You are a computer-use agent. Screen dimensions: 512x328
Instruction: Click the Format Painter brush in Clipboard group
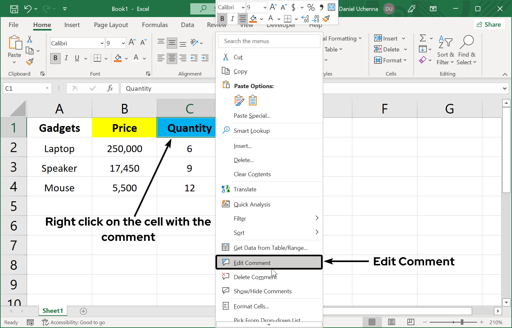pyautogui.click(x=30, y=61)
